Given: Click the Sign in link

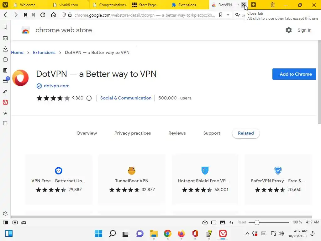Looking at the screenshot, I should click(x=304, y=30).
